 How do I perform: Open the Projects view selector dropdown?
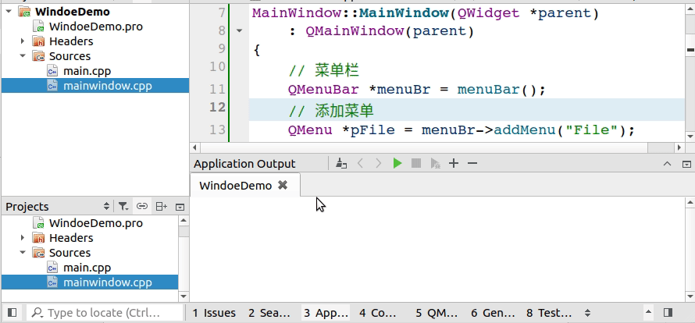click(x=106, y=207)
